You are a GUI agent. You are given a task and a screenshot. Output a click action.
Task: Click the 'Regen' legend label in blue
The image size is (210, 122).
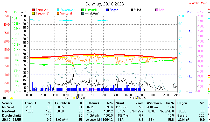click(x=114, y=10)
